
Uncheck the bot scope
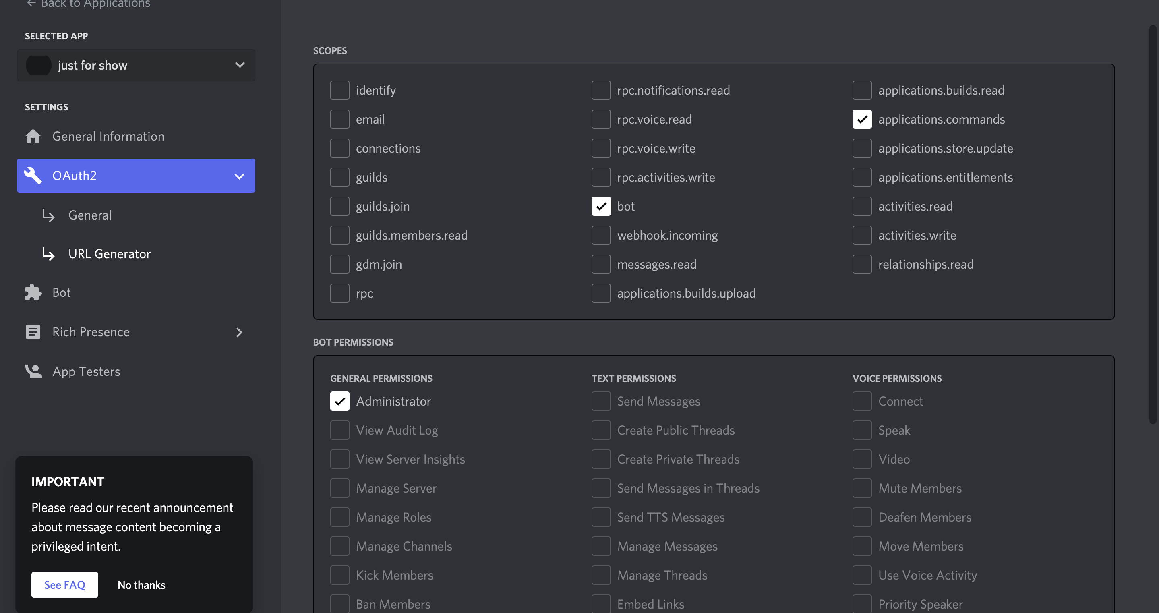tap(601, 206)
